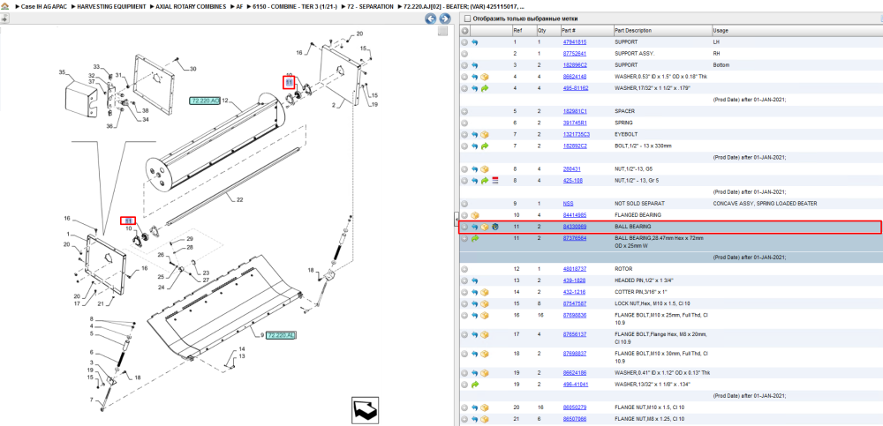Click the 'Usage' column header
This screenshot has width=883, height=426.
coord(721,30)
